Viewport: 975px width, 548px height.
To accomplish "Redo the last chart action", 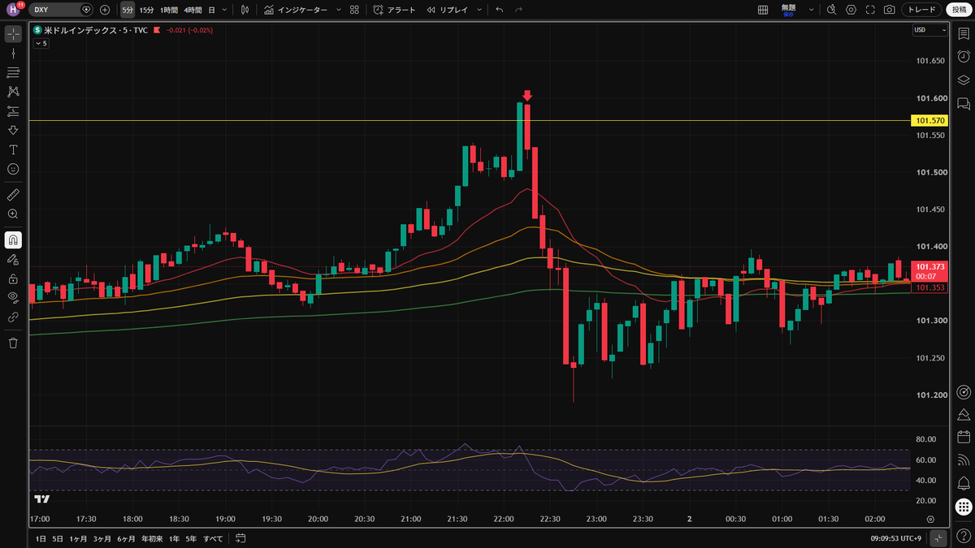I will pyautogui.click(x=518, y=10).
